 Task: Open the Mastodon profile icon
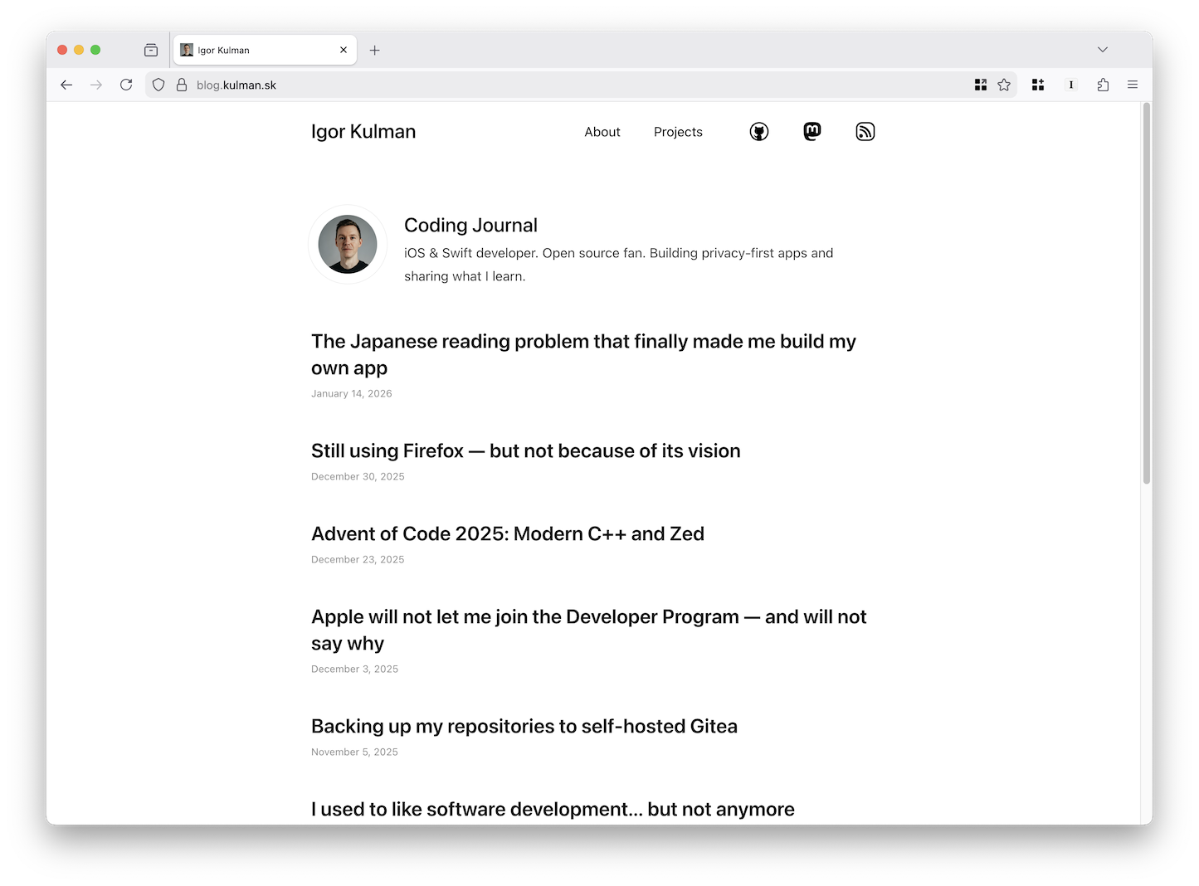coord(812,132)
